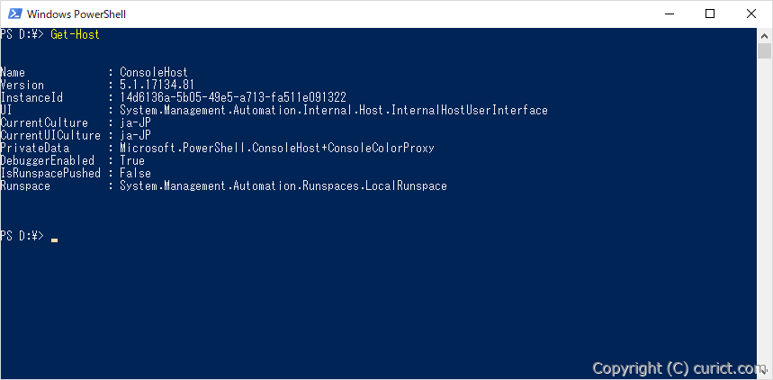This screenshot has width=773, height=380.
Task: Click the ConsoleColorProxy PrivateData value
Action: (277, 148)
